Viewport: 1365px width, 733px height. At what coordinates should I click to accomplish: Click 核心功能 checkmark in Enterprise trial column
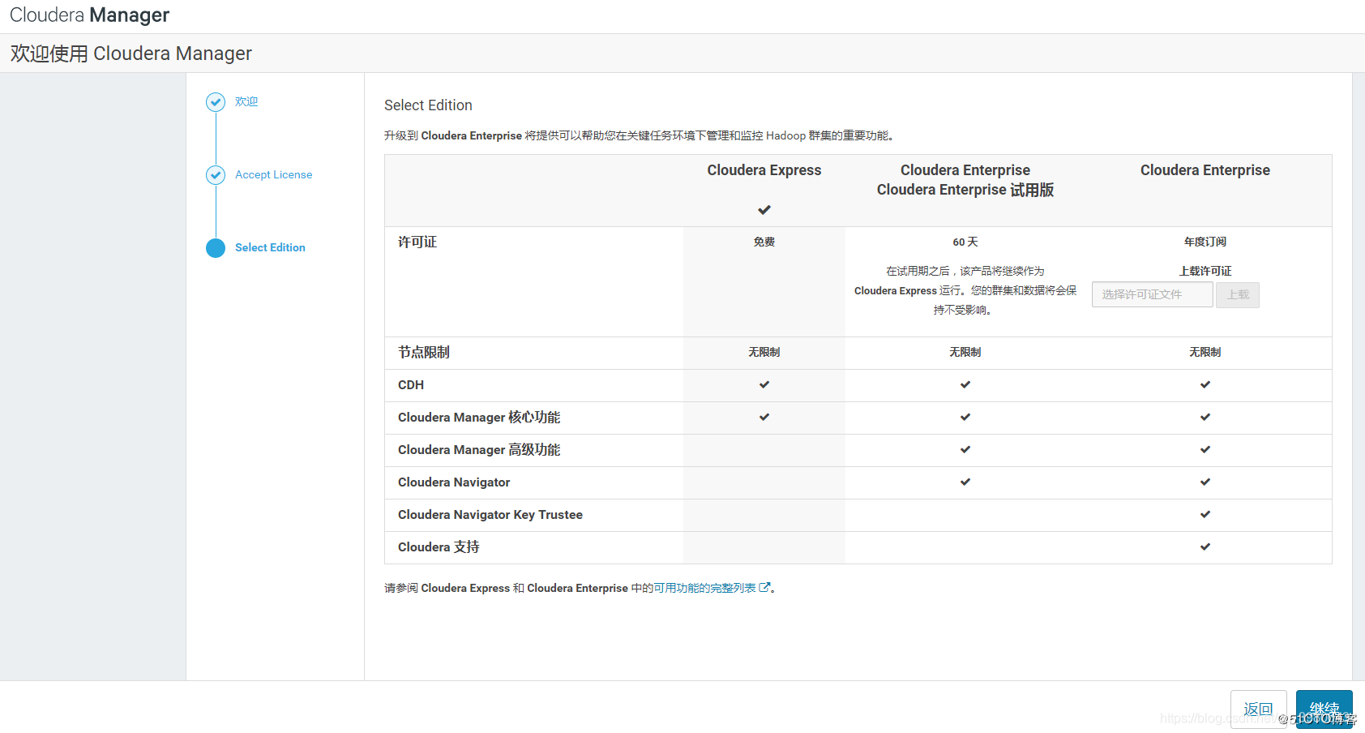click(x=965, y=417)
